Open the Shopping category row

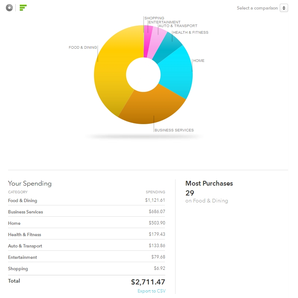(x=86, y=268)
